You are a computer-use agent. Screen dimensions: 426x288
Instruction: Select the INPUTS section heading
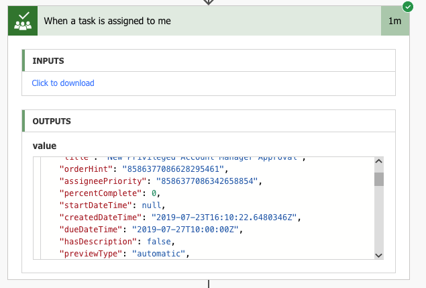point(48,61)
